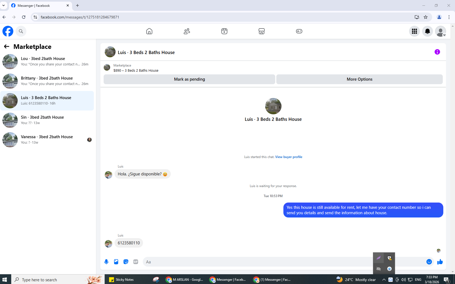Click the large house listing thumbnail
The height and width of the screenshot is (284, 455).
tap(273, 106)
